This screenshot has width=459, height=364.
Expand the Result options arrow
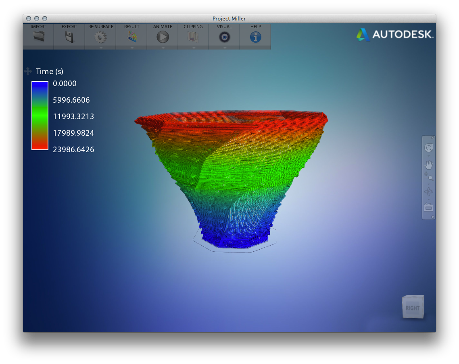coord(132,48)
